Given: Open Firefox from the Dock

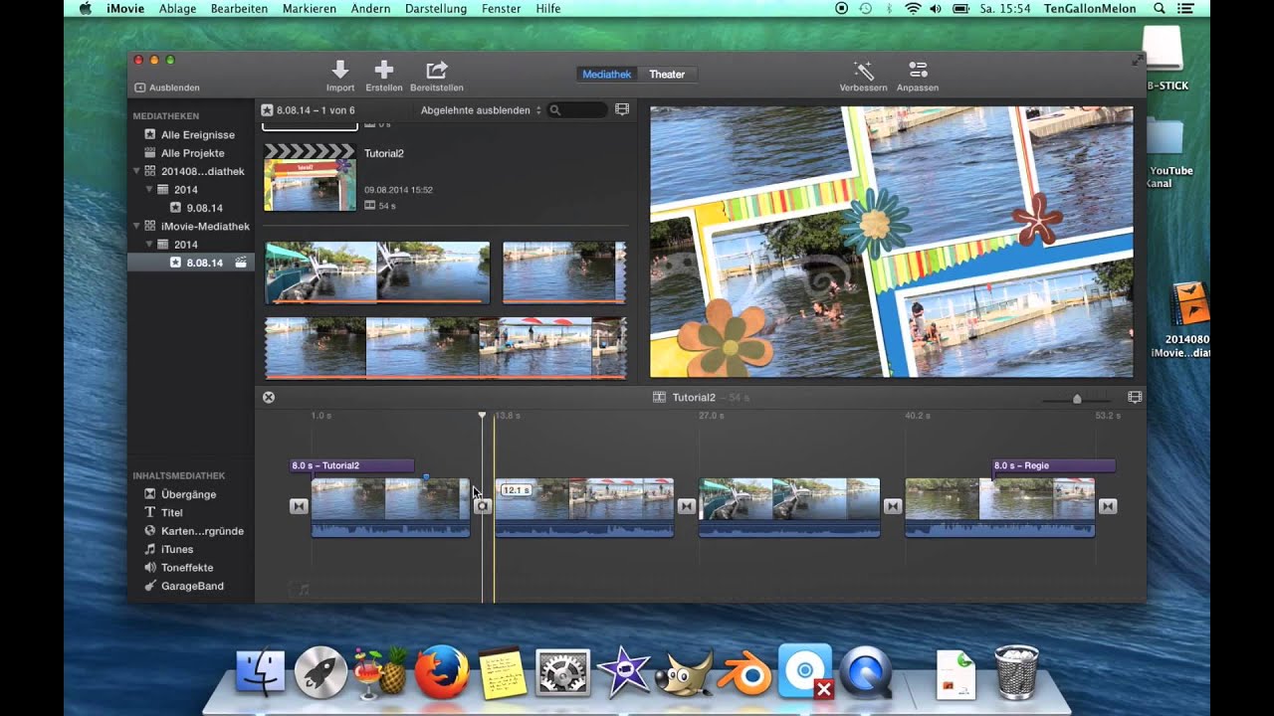Looking at the screenshot, I should (x=441, y=672).
